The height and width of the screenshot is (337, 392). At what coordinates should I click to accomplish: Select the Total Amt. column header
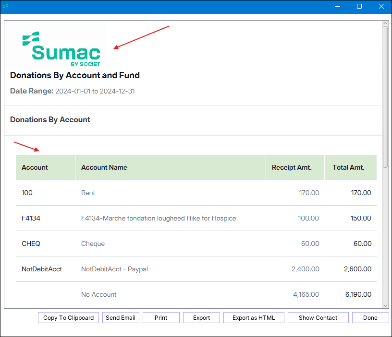coord(348,167)
